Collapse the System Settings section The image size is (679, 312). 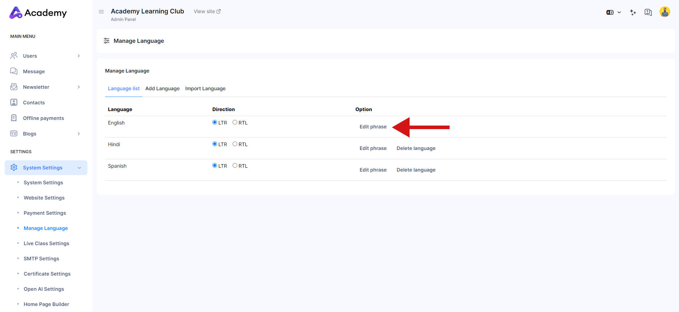[x=79, y=168]
